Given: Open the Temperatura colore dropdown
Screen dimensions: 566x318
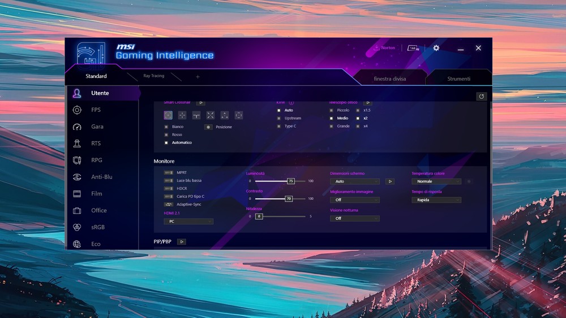Looking at the screenshot, I should tap(436, 181).
